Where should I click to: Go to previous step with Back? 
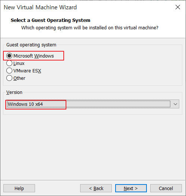pyautogui.click(x=96, y=188)
